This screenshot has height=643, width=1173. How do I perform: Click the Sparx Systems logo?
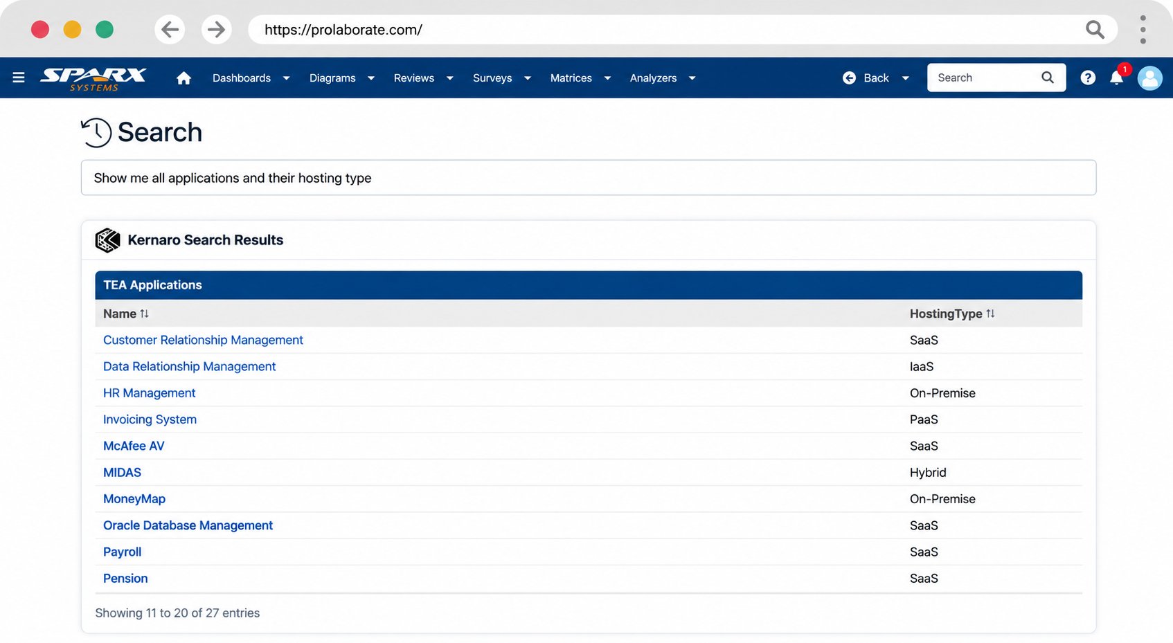(93, 78)
